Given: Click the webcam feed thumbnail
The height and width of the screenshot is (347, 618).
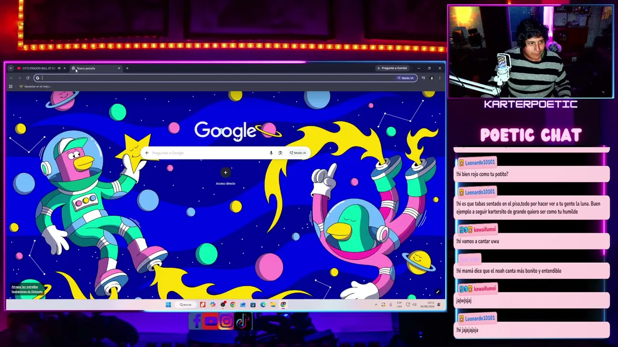Looking at the screenshot, I should click(530, 52).
